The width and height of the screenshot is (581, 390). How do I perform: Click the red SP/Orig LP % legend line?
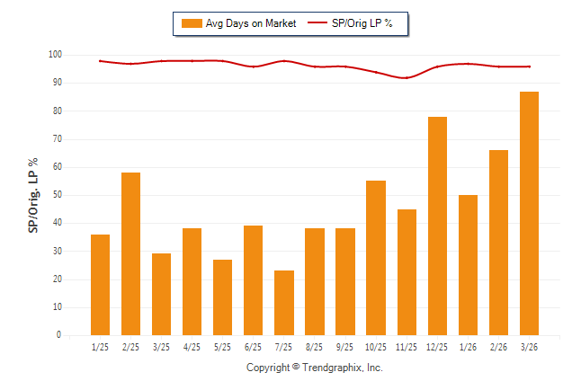[x=318, y=23]
